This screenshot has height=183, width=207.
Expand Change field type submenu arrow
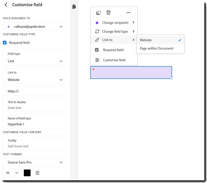(x=133, y=31)
